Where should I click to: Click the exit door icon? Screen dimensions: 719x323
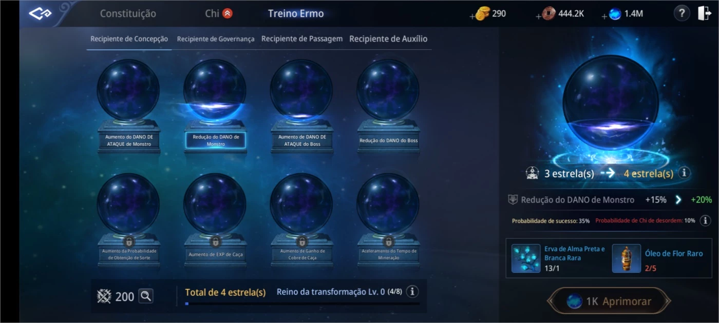coord(704,14)
